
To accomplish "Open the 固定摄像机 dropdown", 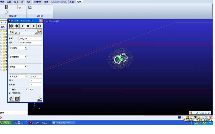I will coord(26,57).
